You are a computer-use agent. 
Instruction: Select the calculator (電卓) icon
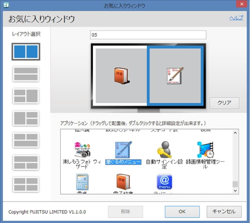click(x=82, y=182)
